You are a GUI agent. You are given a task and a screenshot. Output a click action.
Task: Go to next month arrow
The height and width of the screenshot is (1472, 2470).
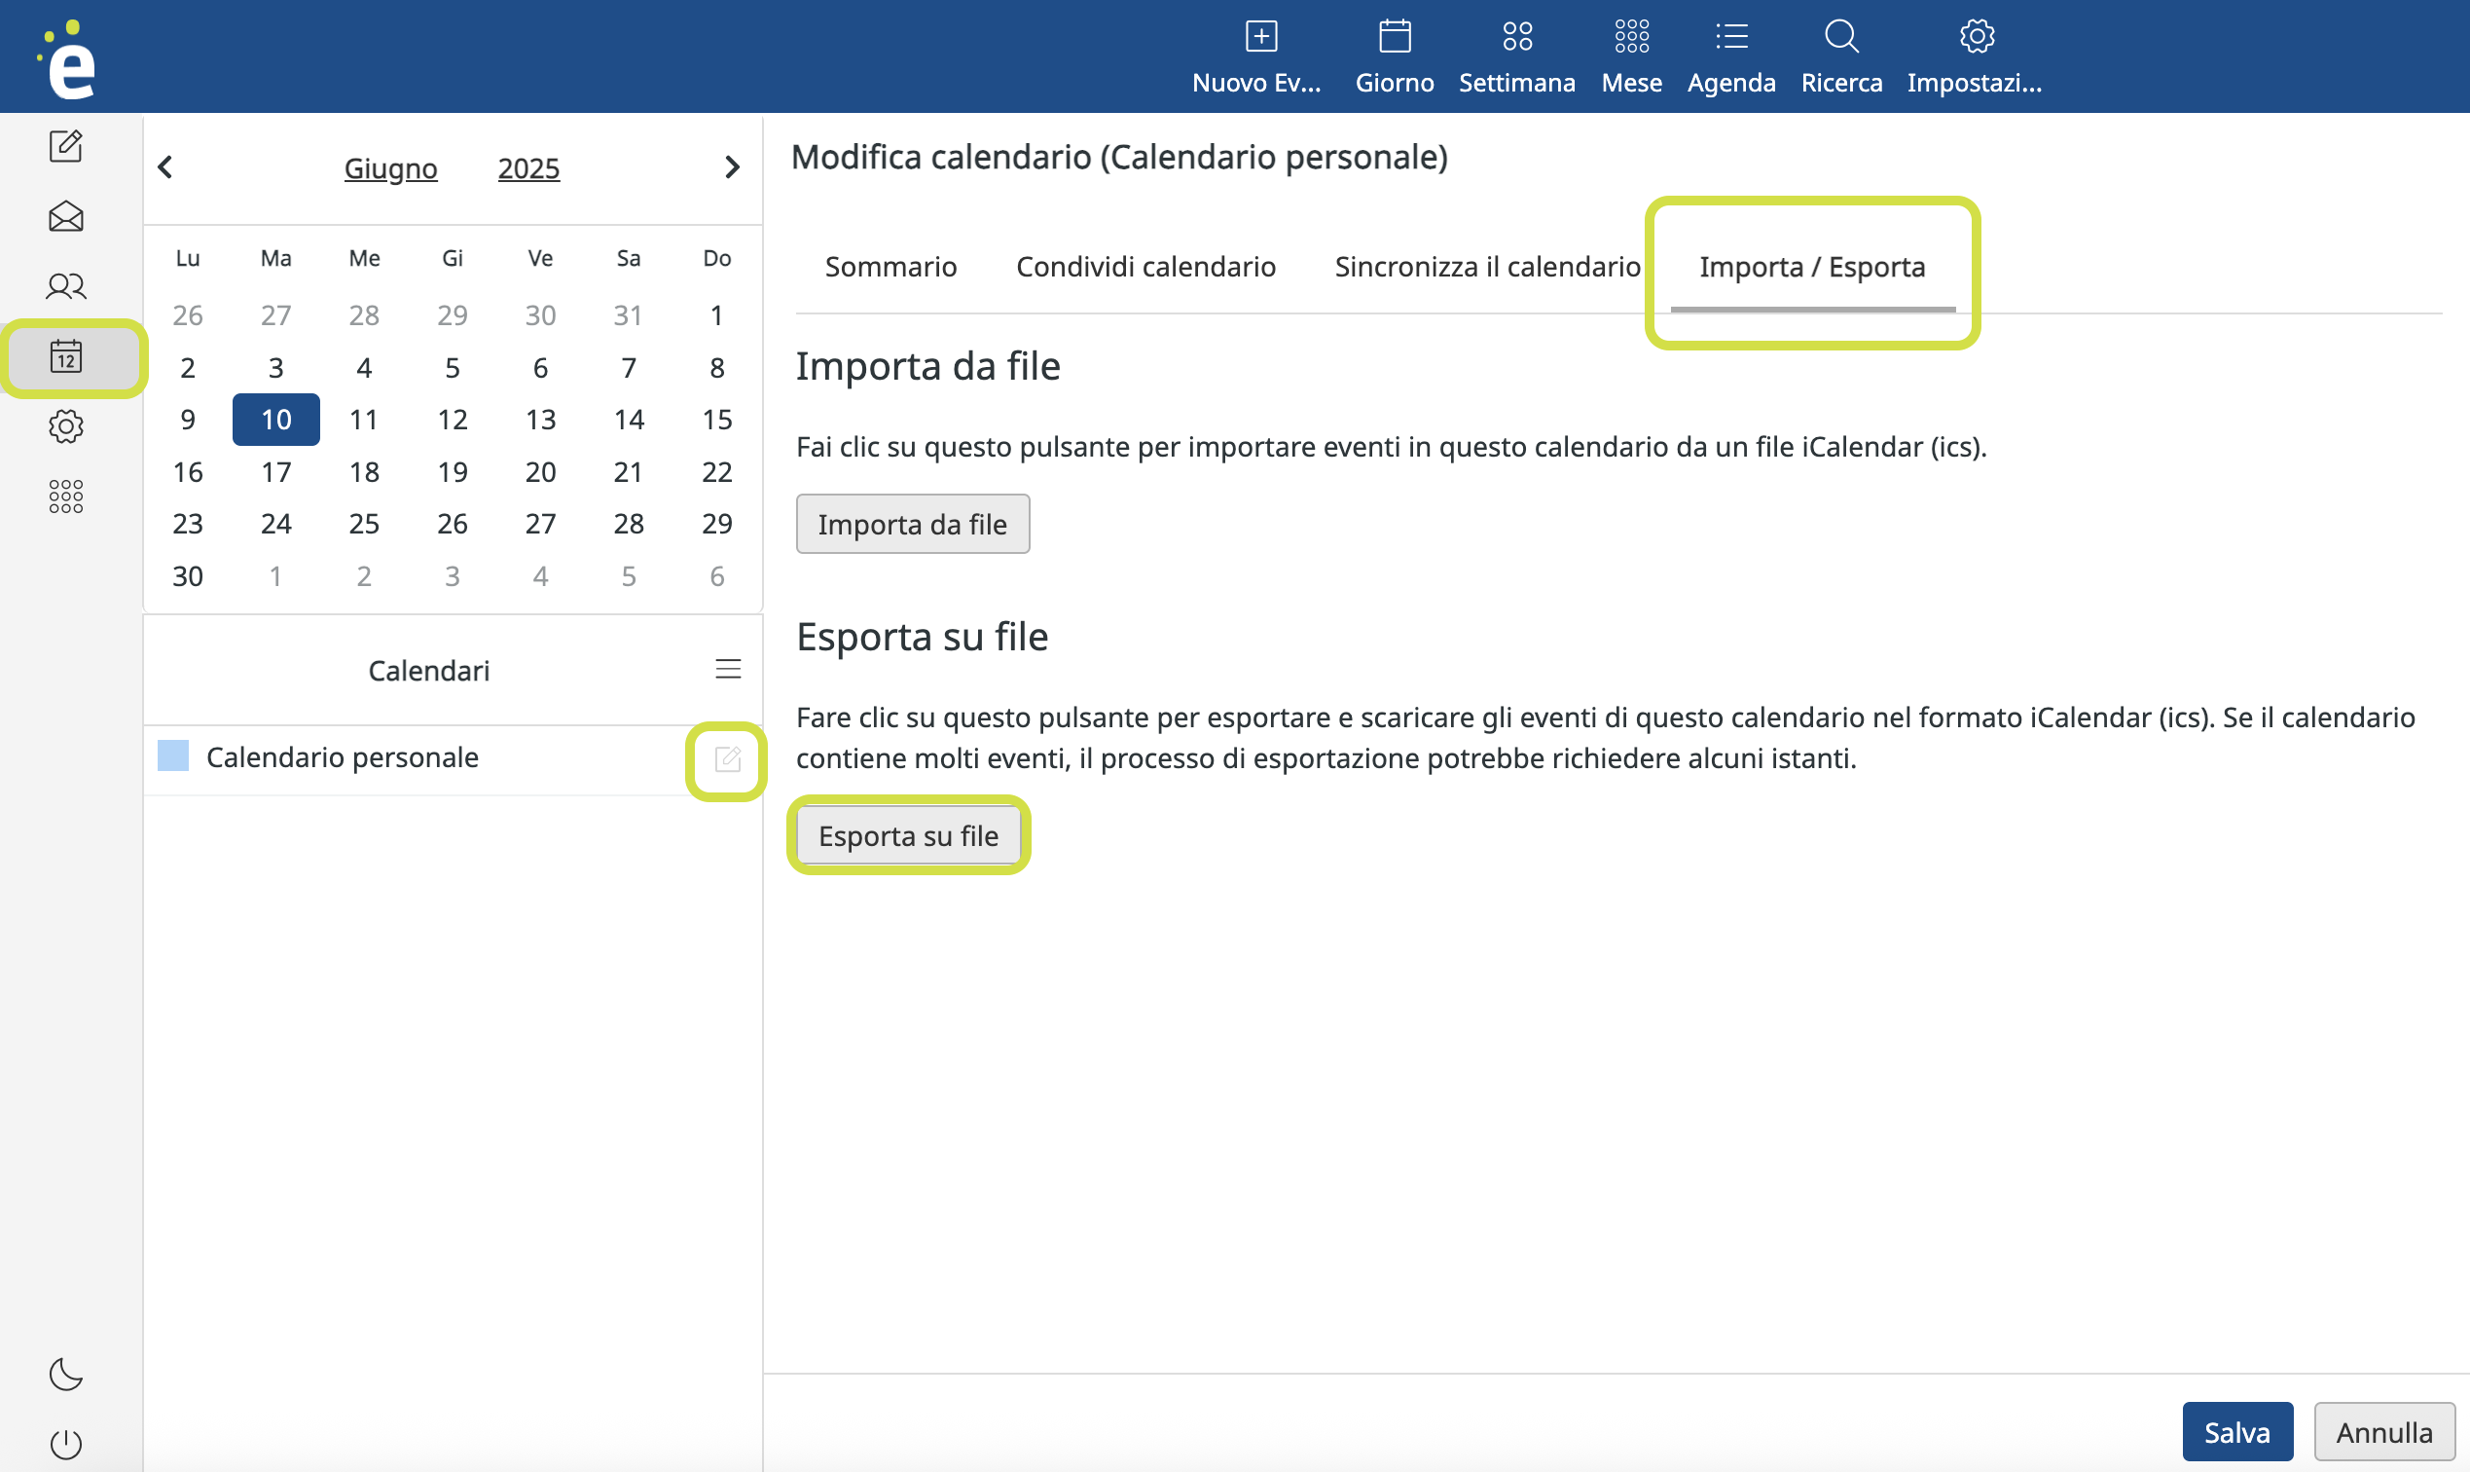coord(732,167)
